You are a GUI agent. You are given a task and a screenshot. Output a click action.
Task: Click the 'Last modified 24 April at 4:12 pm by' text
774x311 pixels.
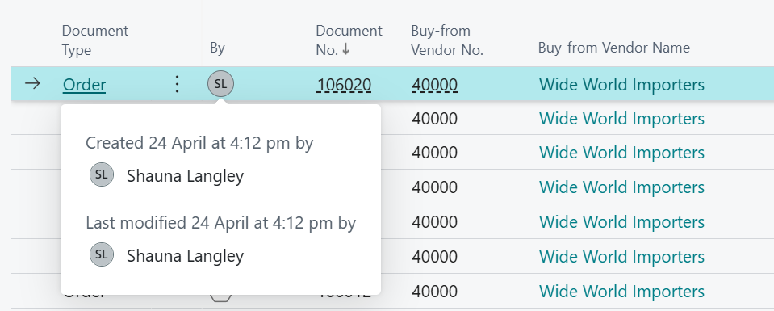[x=220, y=222]
